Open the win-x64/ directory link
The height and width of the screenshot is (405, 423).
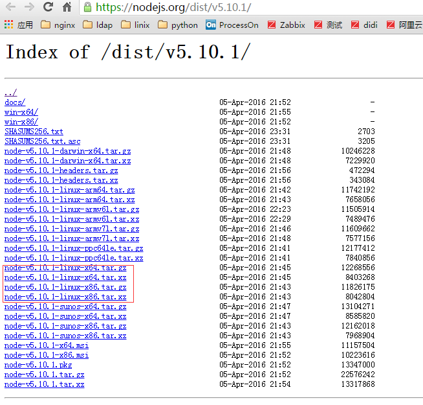coord(21,112)
